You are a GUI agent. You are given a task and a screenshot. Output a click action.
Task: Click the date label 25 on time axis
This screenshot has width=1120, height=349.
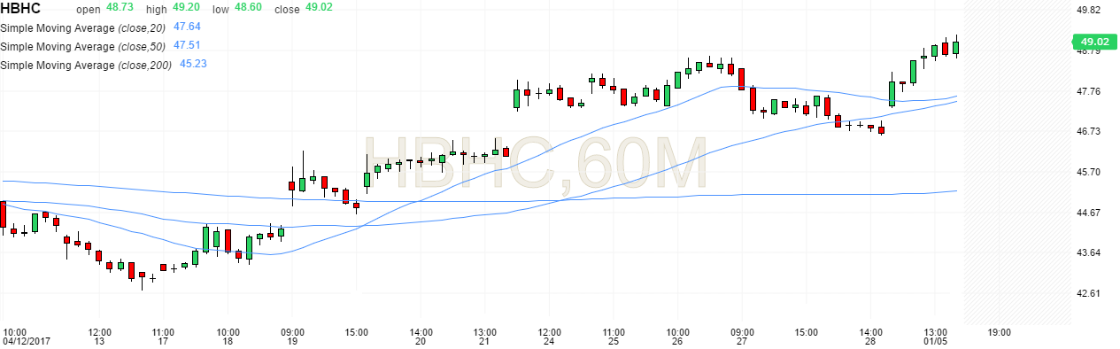coord(614,341)
